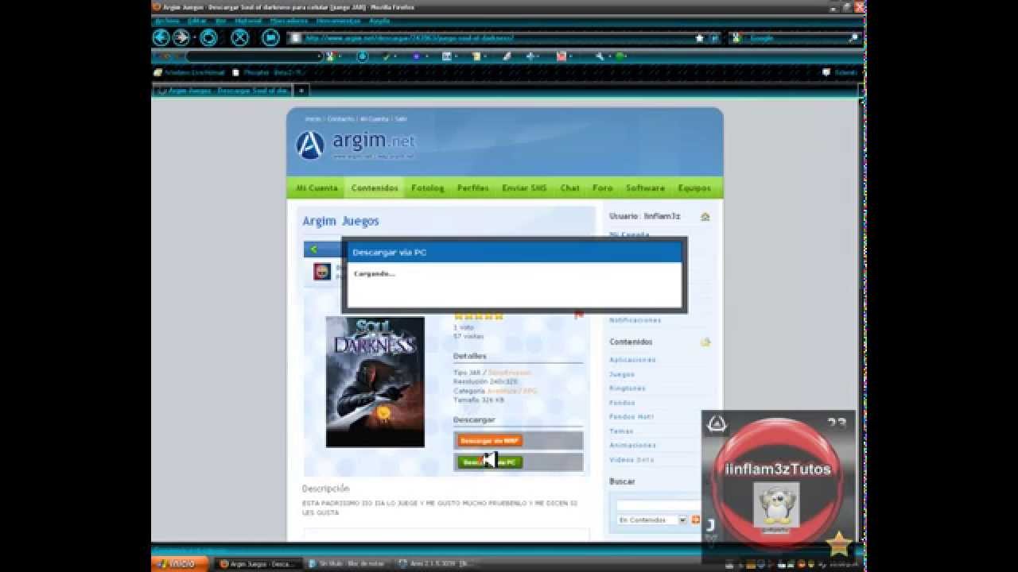Rate the game using the yellow stars

click(479, 316)
